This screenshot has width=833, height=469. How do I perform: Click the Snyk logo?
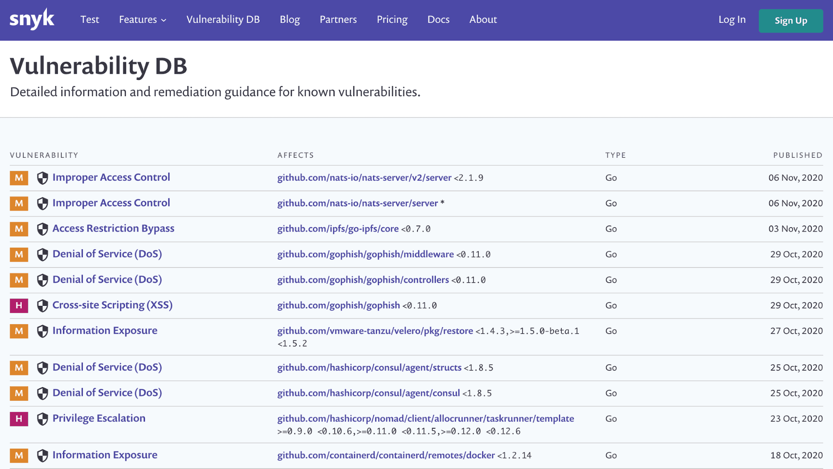point(32,19)
